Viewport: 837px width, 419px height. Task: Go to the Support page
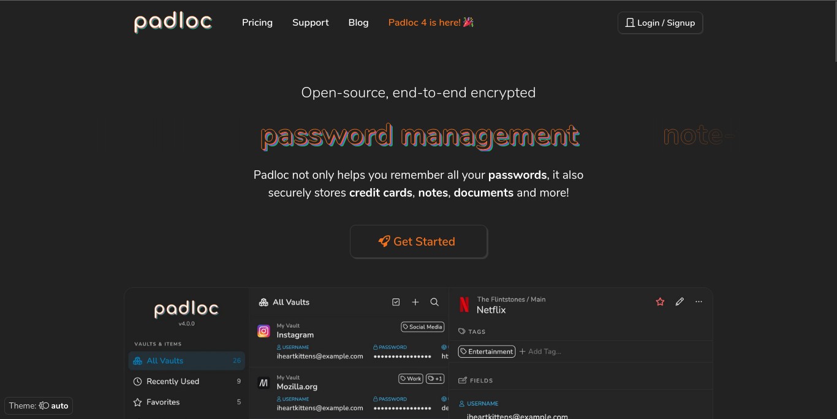coord(311,23)
